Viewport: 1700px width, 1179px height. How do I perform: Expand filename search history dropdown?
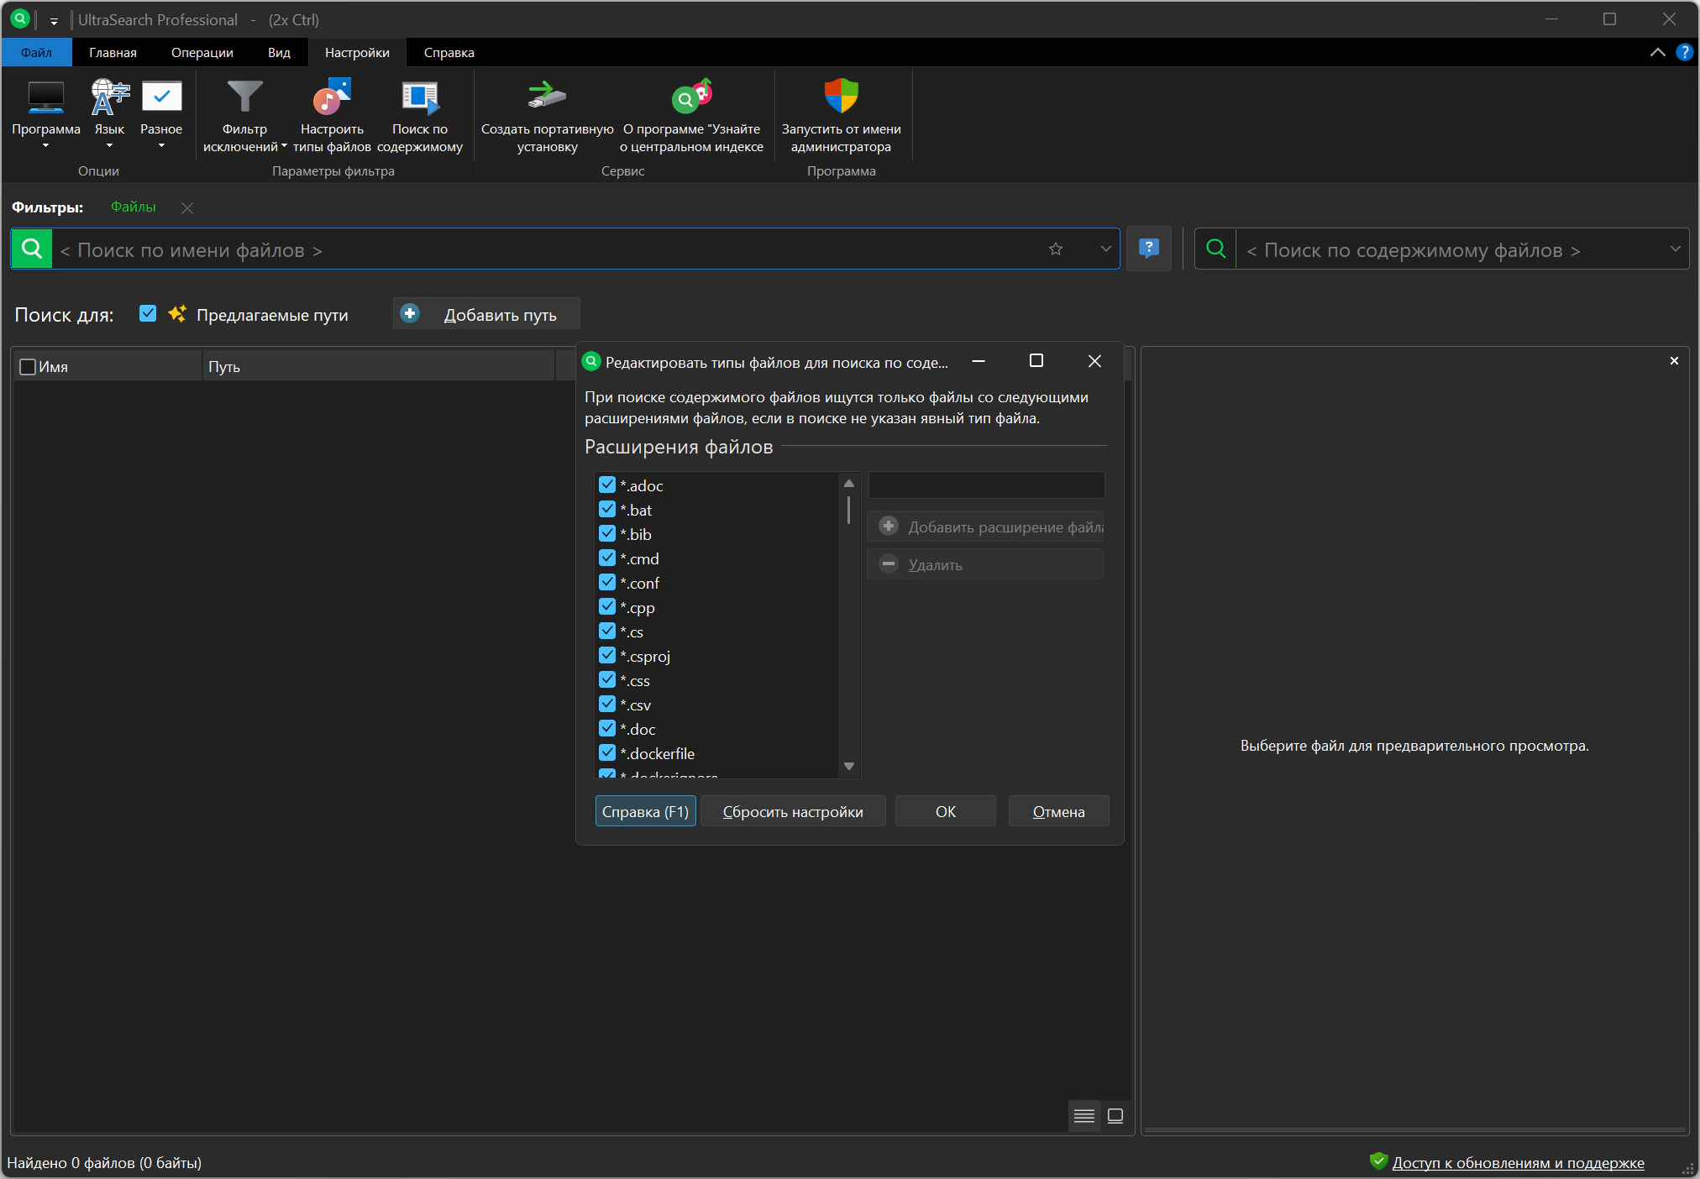1105,249
